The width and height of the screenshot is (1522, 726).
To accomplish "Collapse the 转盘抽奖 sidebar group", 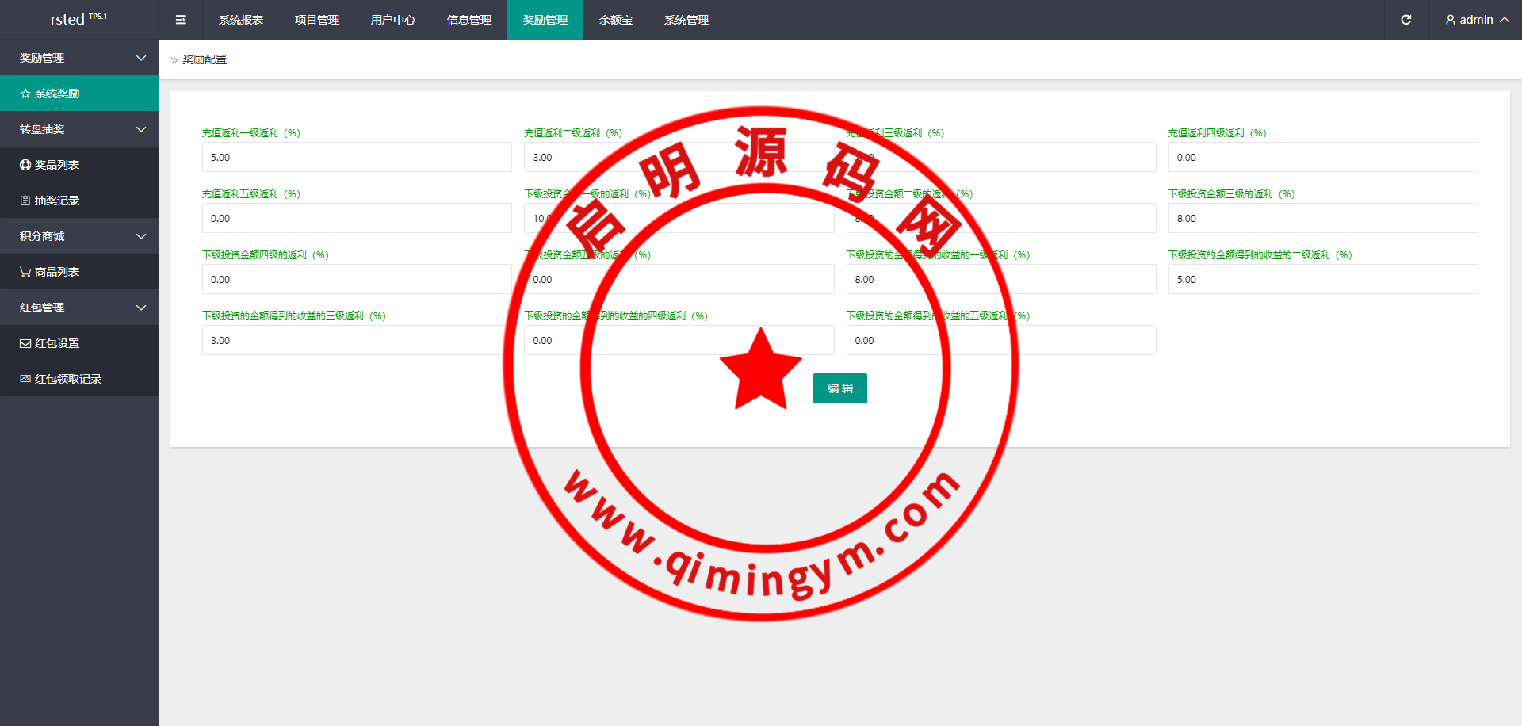I will point(141,129).
